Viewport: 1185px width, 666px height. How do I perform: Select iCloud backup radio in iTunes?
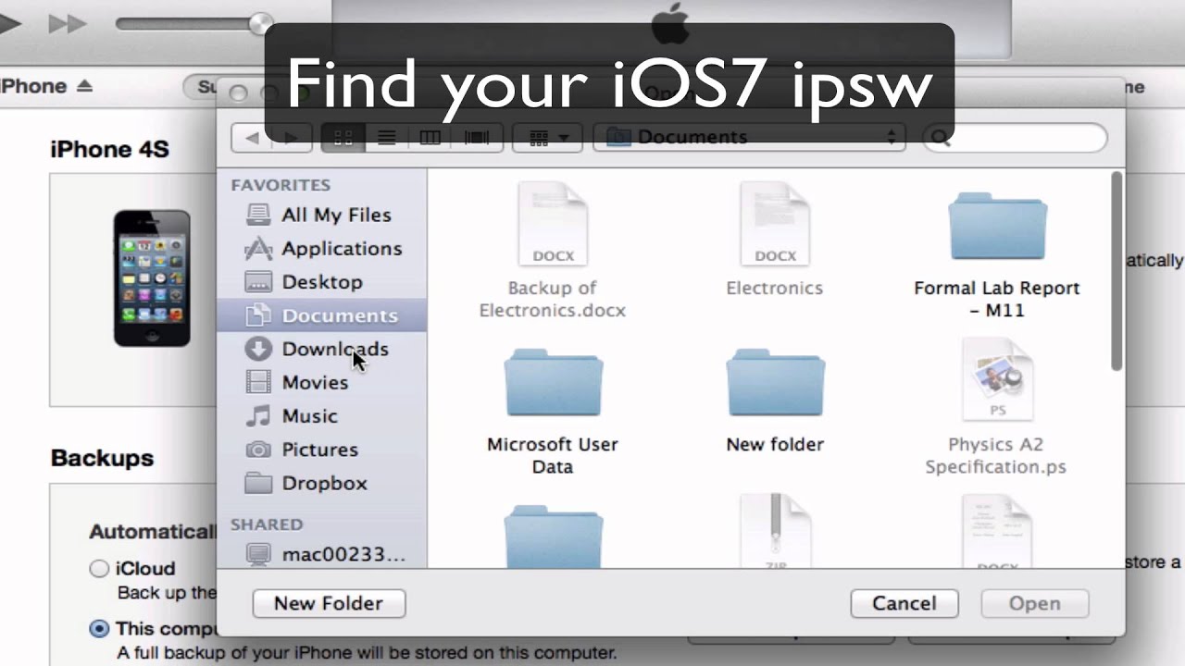pyautogui.click(x=99, y=569)
